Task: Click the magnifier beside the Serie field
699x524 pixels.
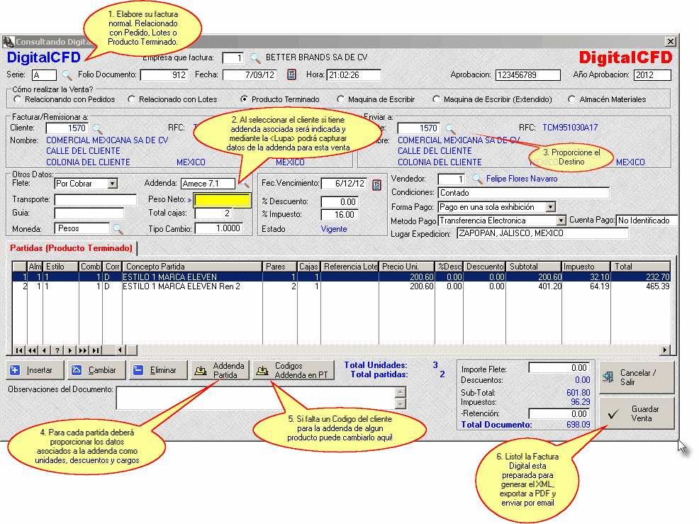Action: 67,75
